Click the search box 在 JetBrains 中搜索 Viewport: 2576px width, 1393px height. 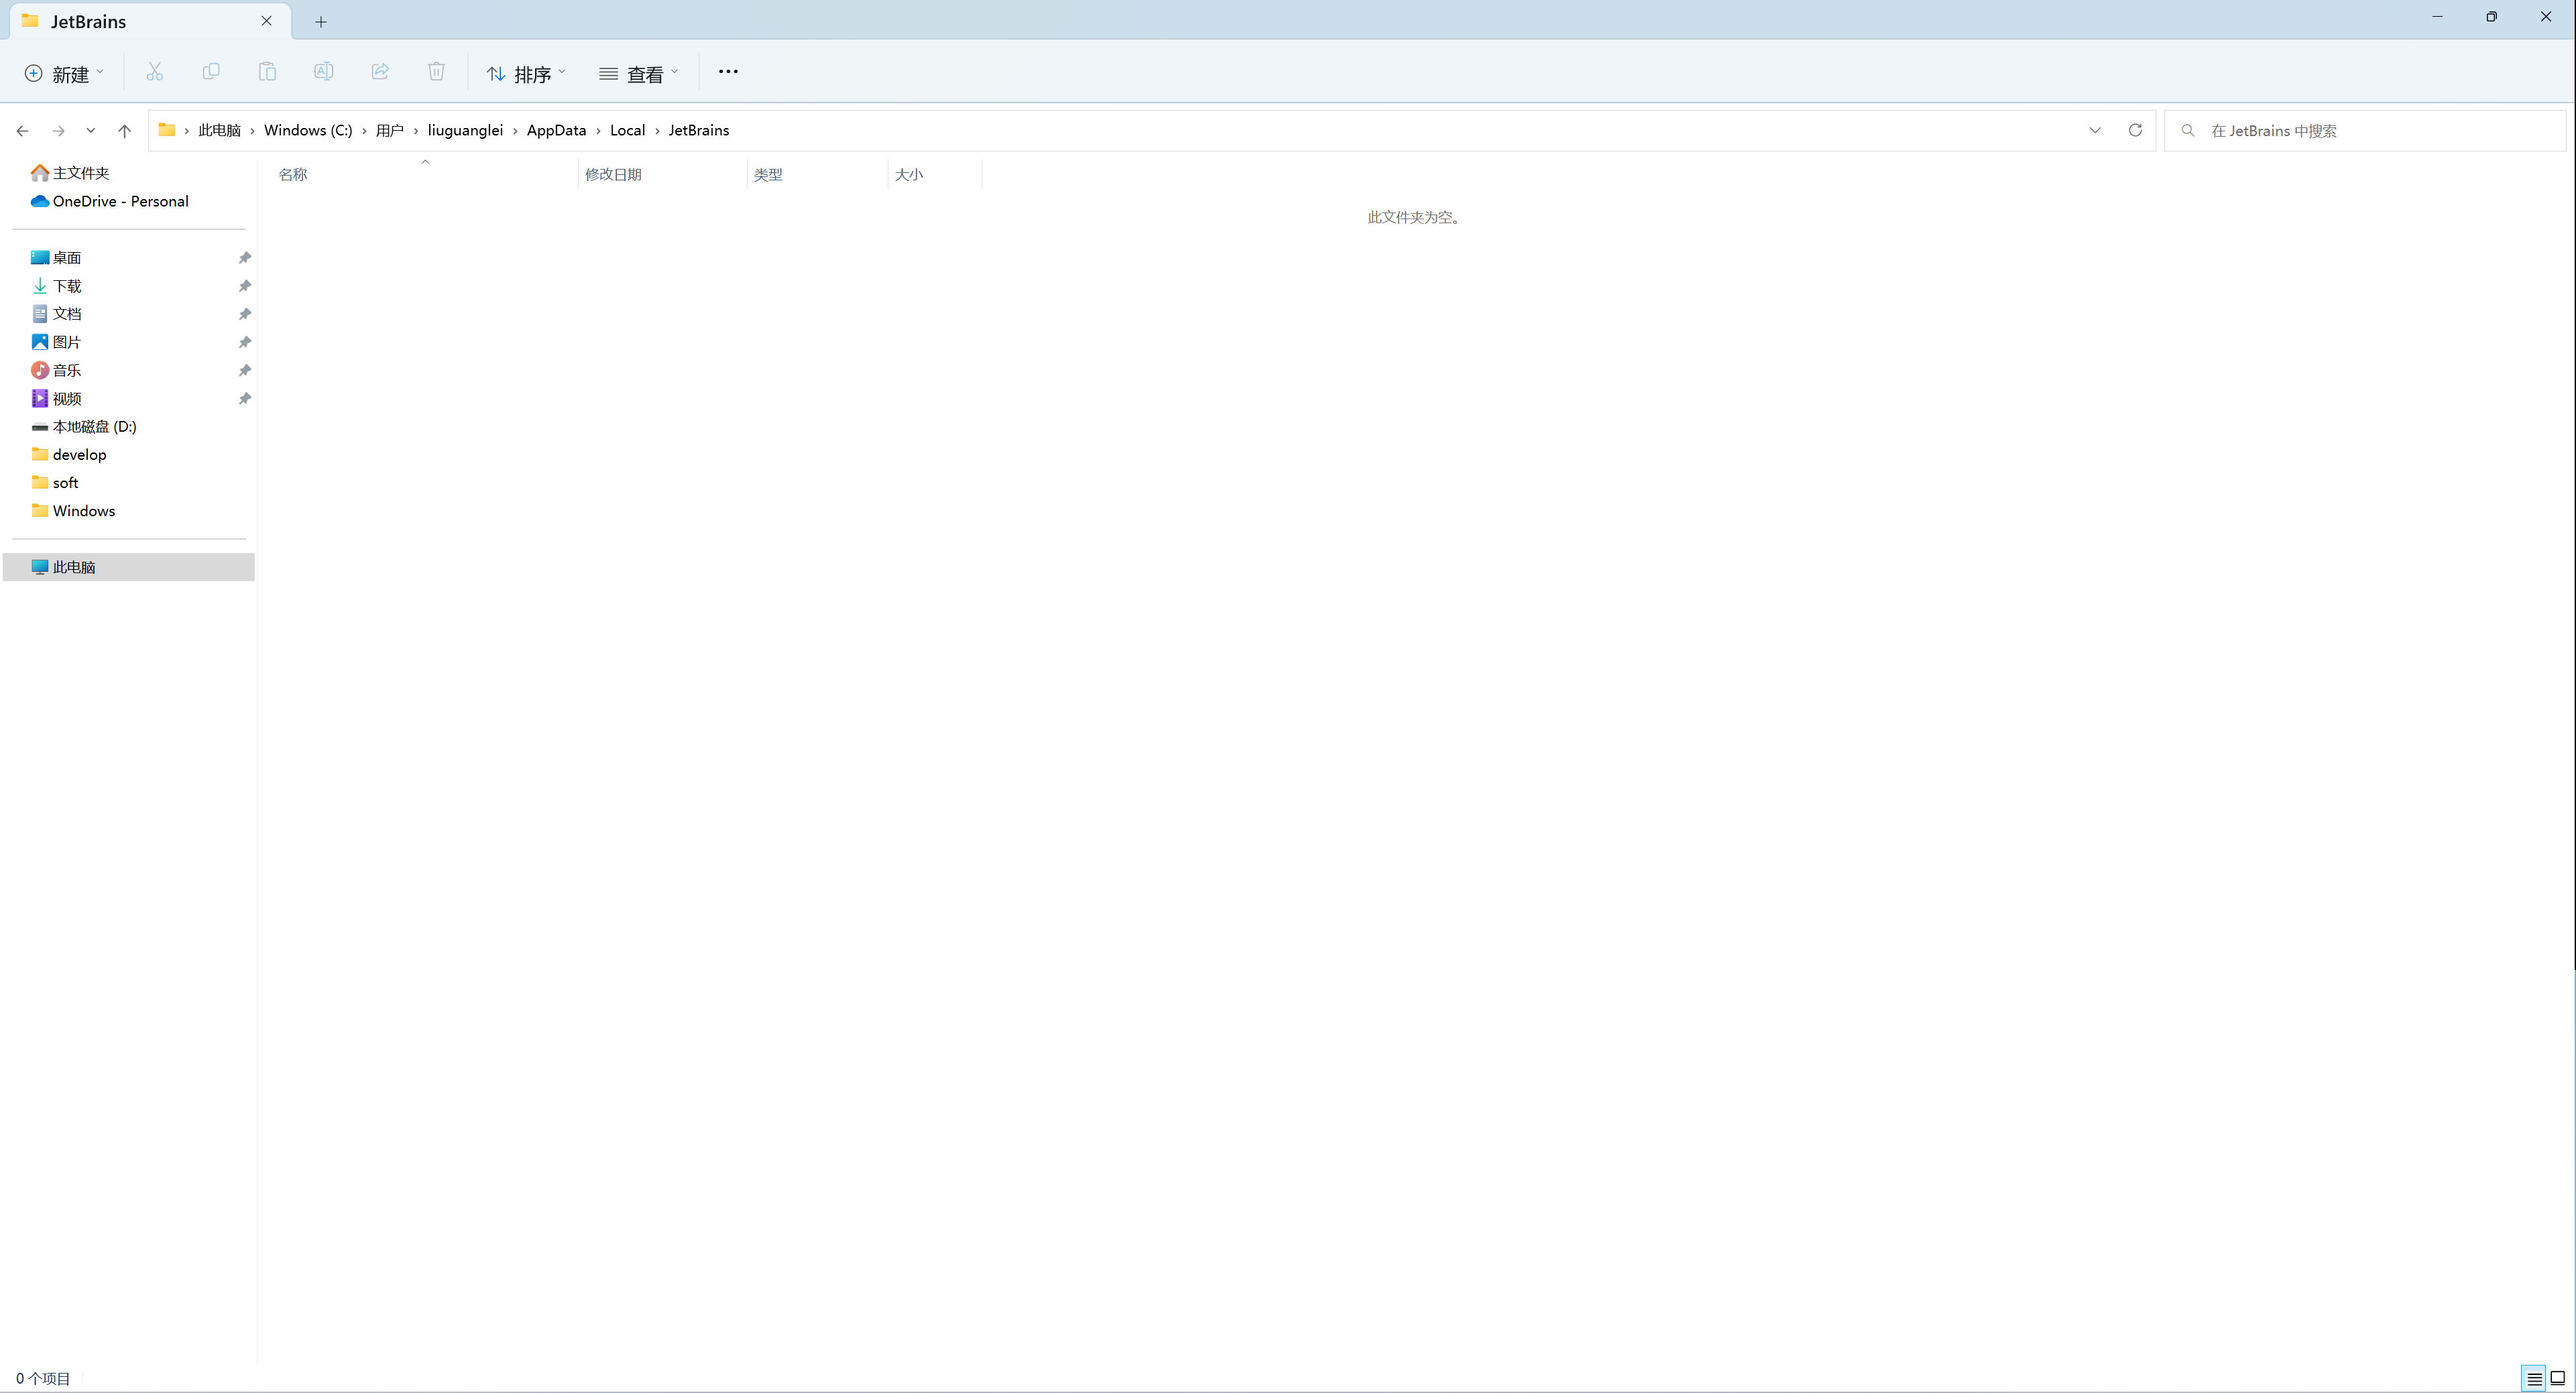tap(2366, 131)
